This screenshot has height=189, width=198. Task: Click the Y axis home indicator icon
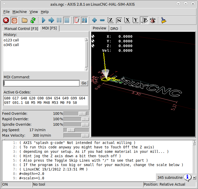point(93,41)
